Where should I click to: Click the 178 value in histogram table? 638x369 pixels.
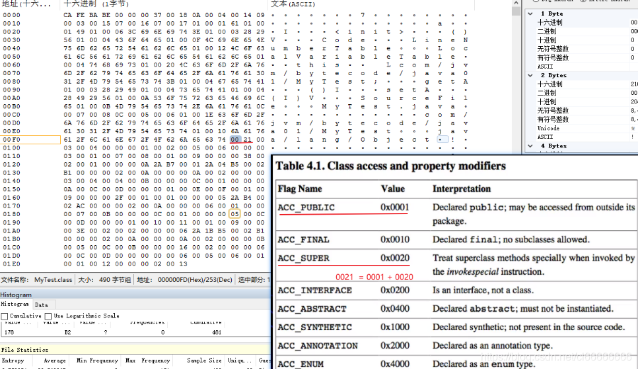pyautogui.click(x=9, y=332)
